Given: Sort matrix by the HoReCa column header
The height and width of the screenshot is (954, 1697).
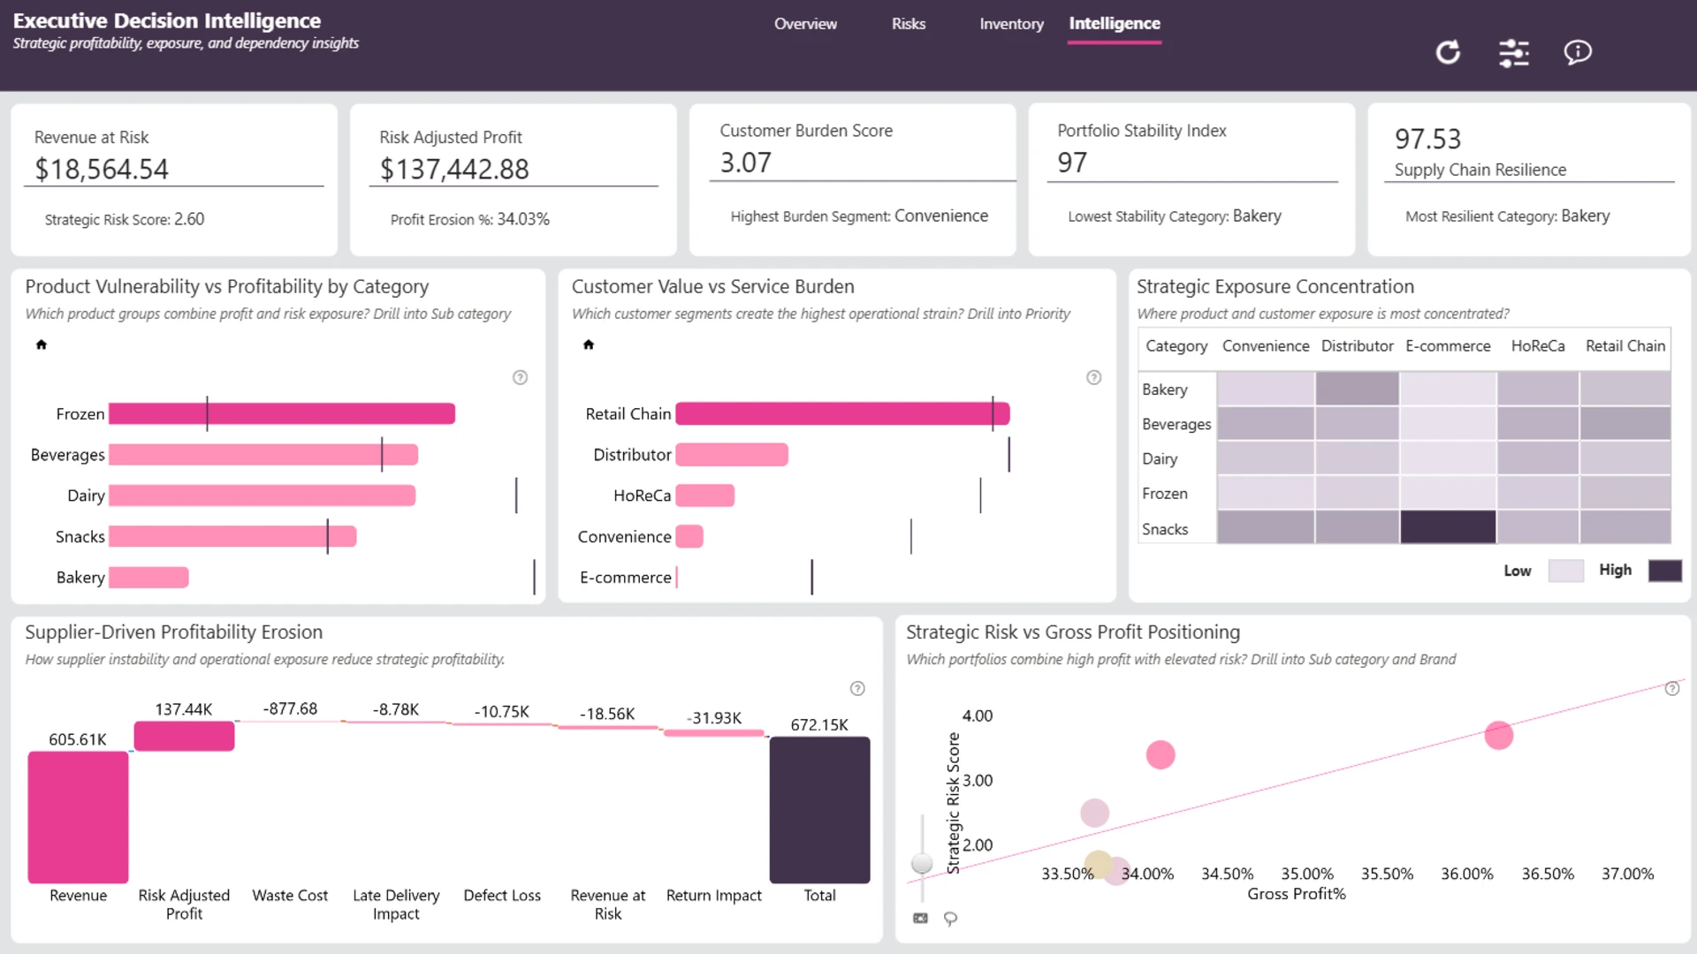Looking at the screenshot, I should 1538,346.
